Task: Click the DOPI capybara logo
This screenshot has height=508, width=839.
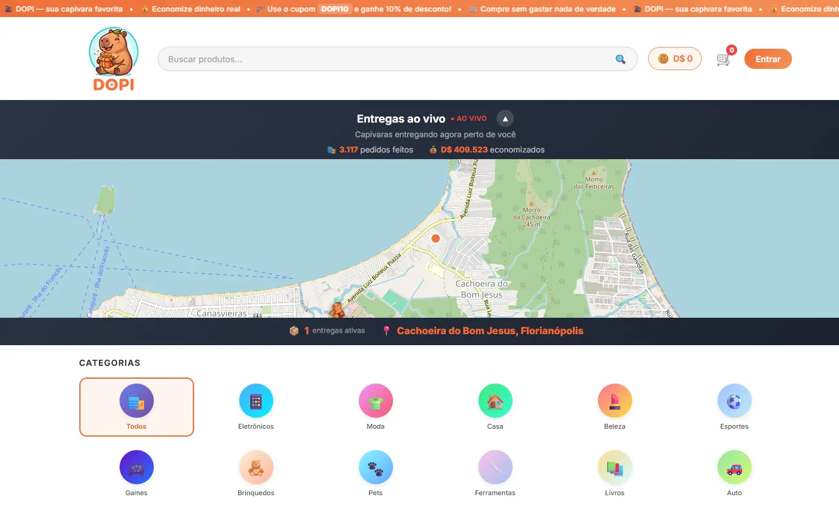Action: pyautogui.click(x=113, y=59)
